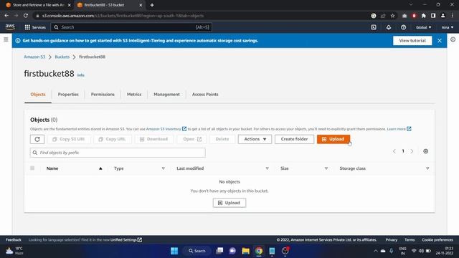Open a new browser tab
Screen dimensions: 459x258
point(152,5)
